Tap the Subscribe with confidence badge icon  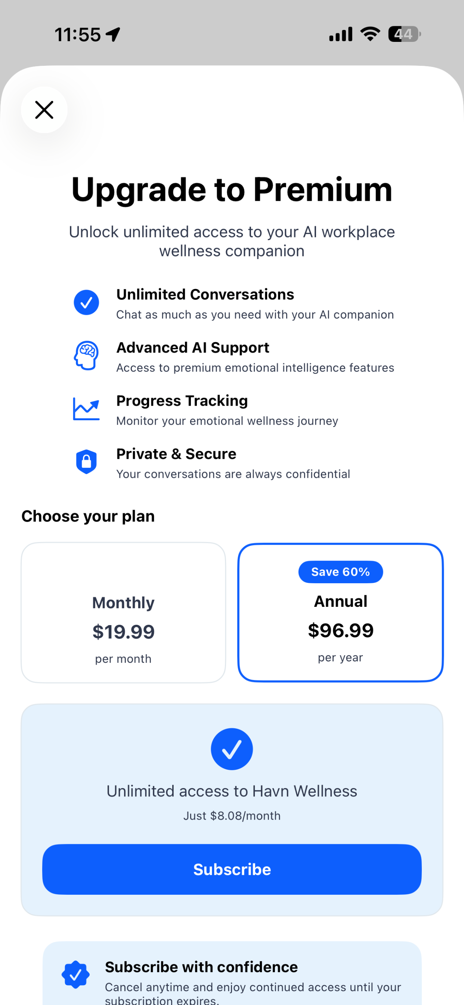pos(75,974)
